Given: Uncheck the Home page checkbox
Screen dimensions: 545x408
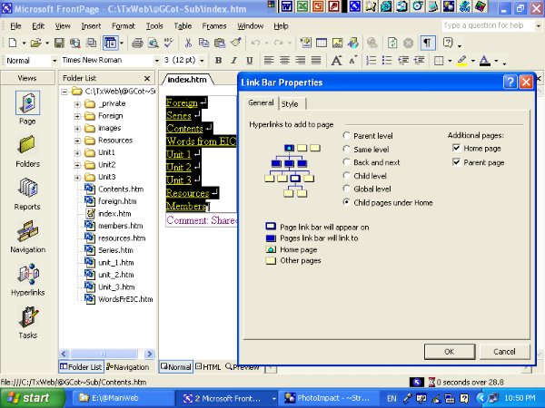Looking at the screenshot, I should [456, 149].
